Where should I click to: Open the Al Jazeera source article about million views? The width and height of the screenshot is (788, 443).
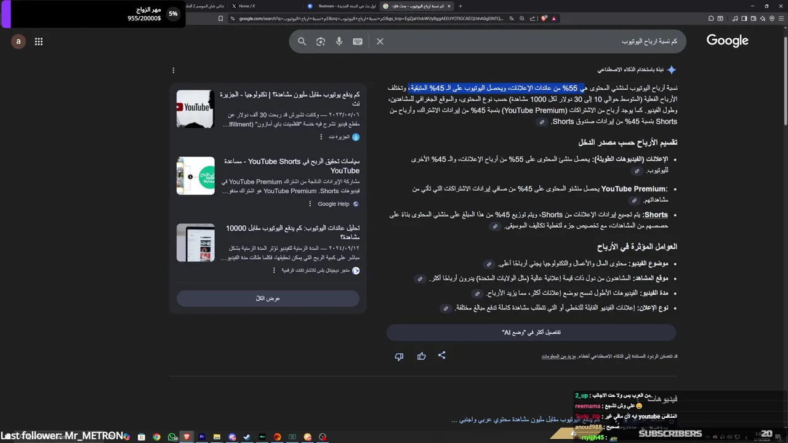point(289,99)
